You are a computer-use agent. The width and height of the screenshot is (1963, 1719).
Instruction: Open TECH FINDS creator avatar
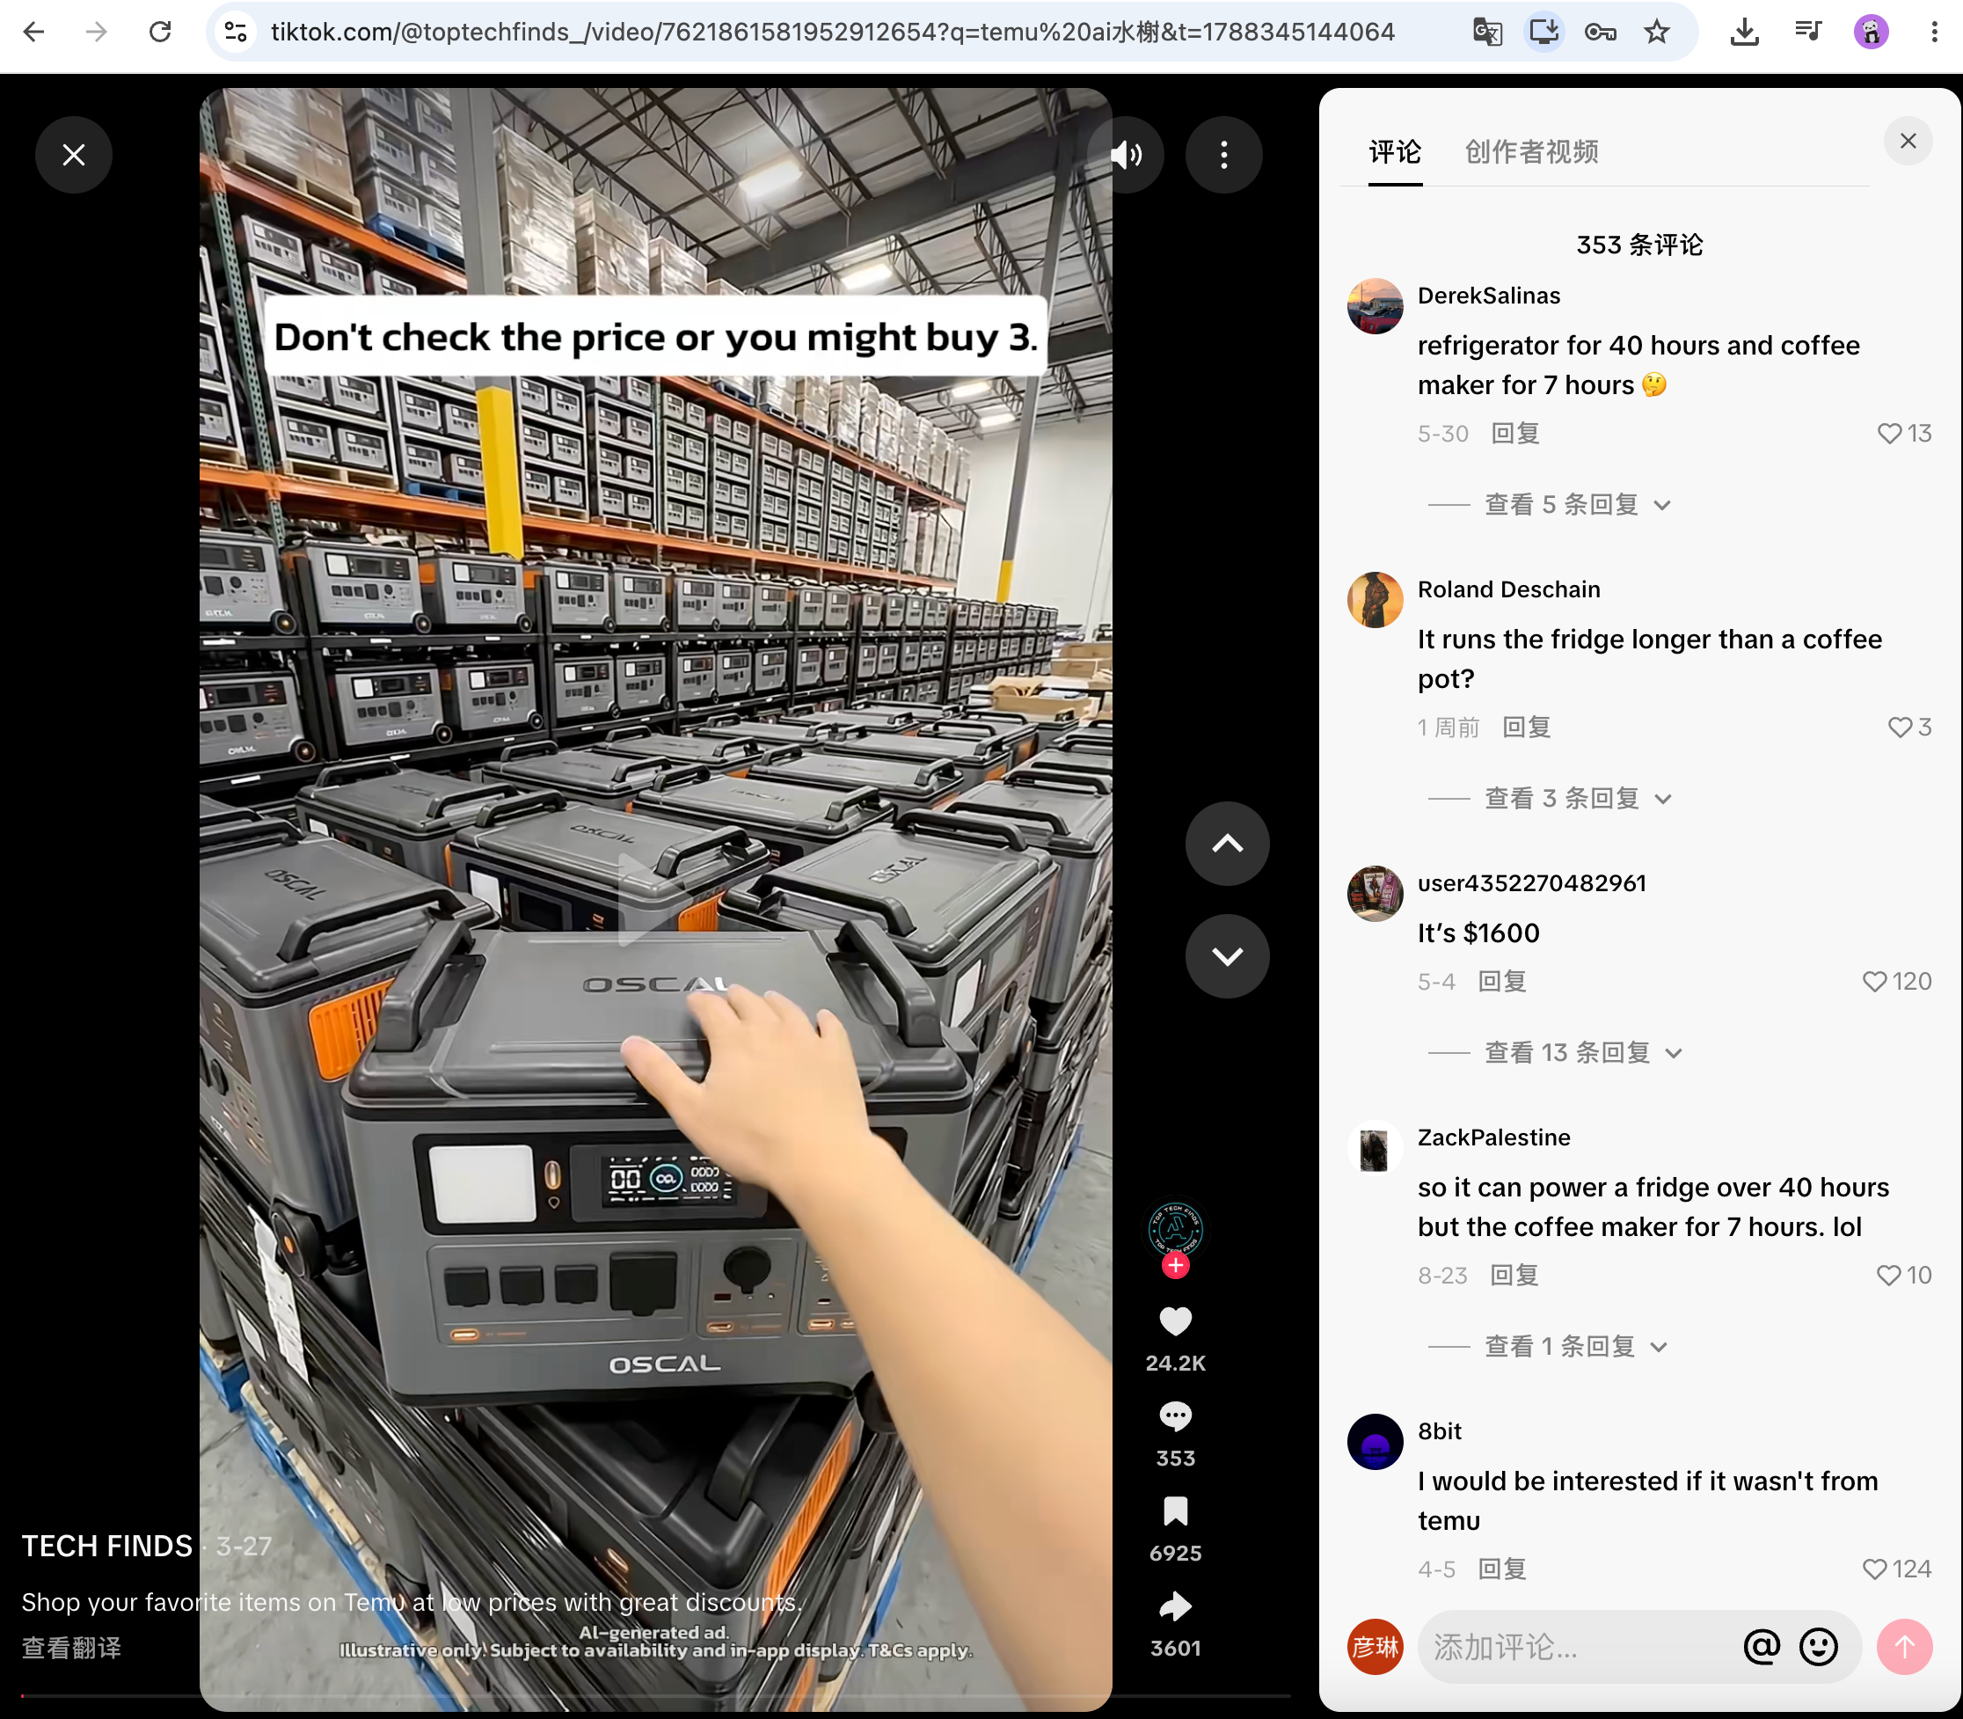click(1176, 1230)
